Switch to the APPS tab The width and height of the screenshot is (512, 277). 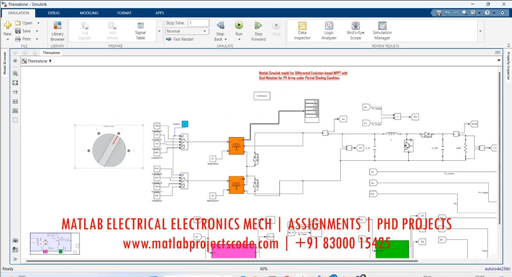click(x=159, y=13)
